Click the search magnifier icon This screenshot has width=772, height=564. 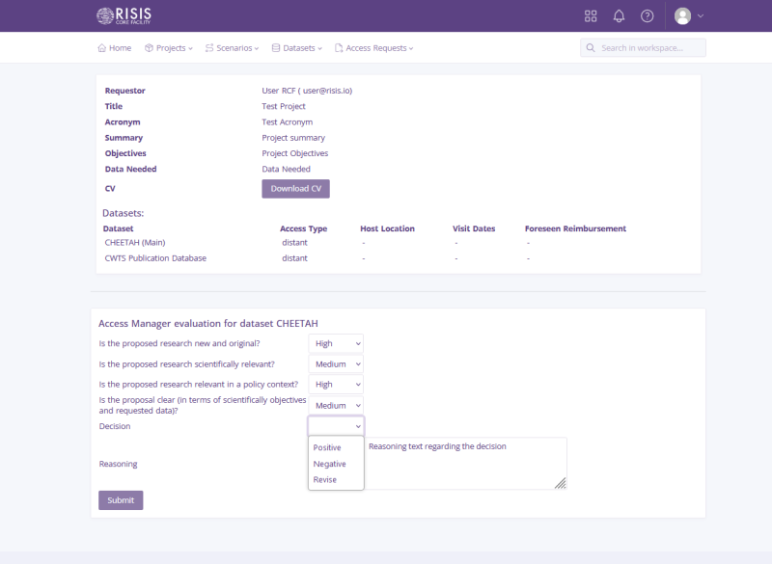pos(590,47)
